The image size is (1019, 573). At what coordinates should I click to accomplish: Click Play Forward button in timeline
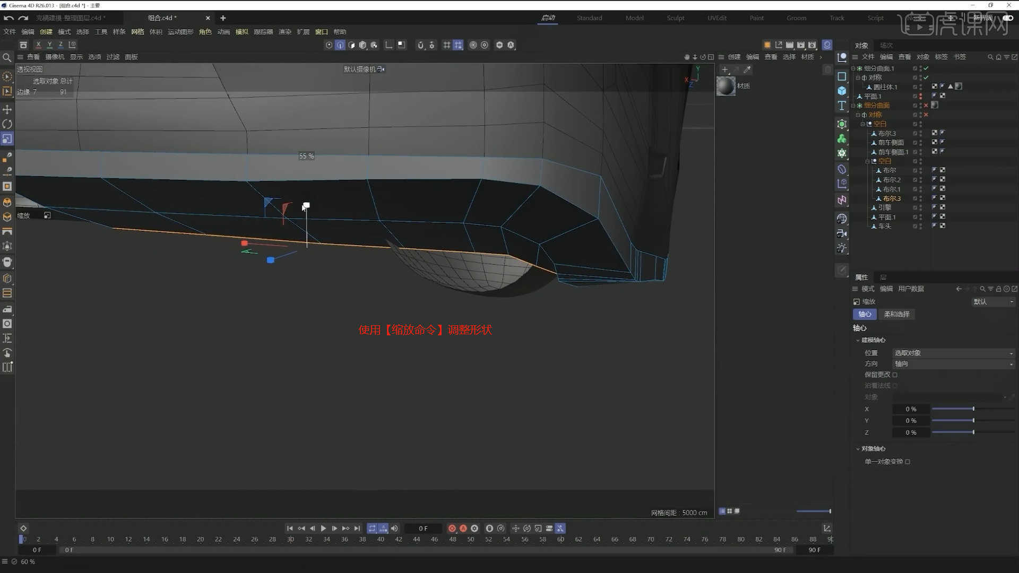tap(323, 528)
